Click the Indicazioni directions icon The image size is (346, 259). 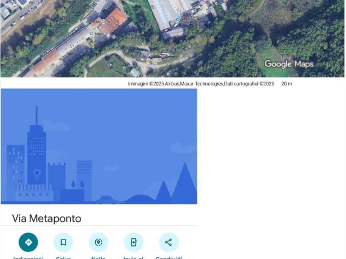28,242
